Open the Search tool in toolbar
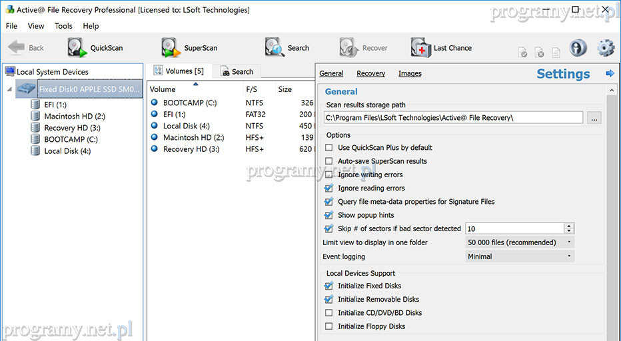 tap(287, 48)
